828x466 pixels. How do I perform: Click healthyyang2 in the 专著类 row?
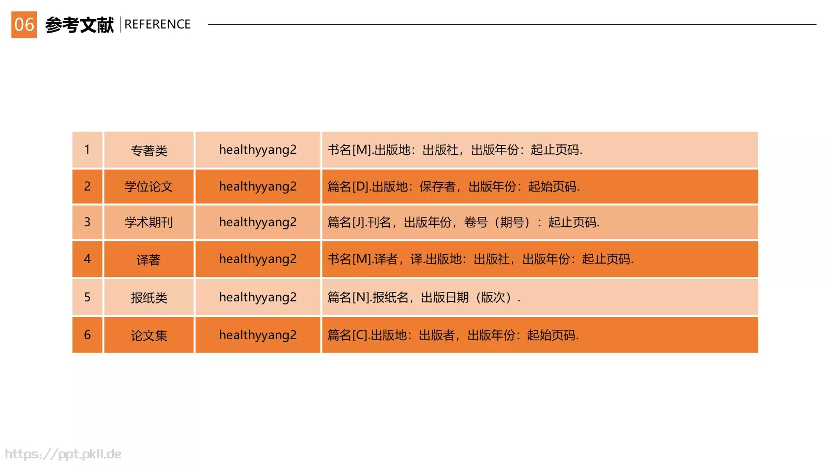coord(258,150)
